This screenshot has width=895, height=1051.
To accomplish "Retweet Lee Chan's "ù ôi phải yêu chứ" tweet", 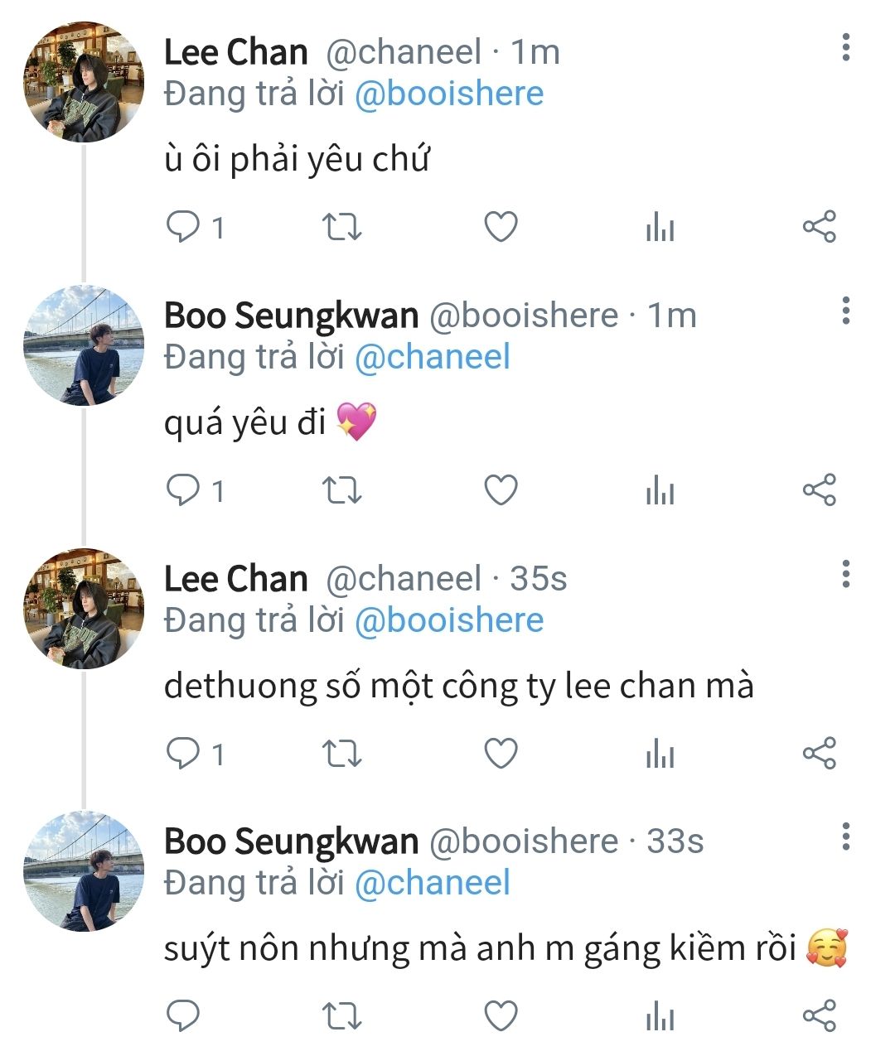I will 341,226.
